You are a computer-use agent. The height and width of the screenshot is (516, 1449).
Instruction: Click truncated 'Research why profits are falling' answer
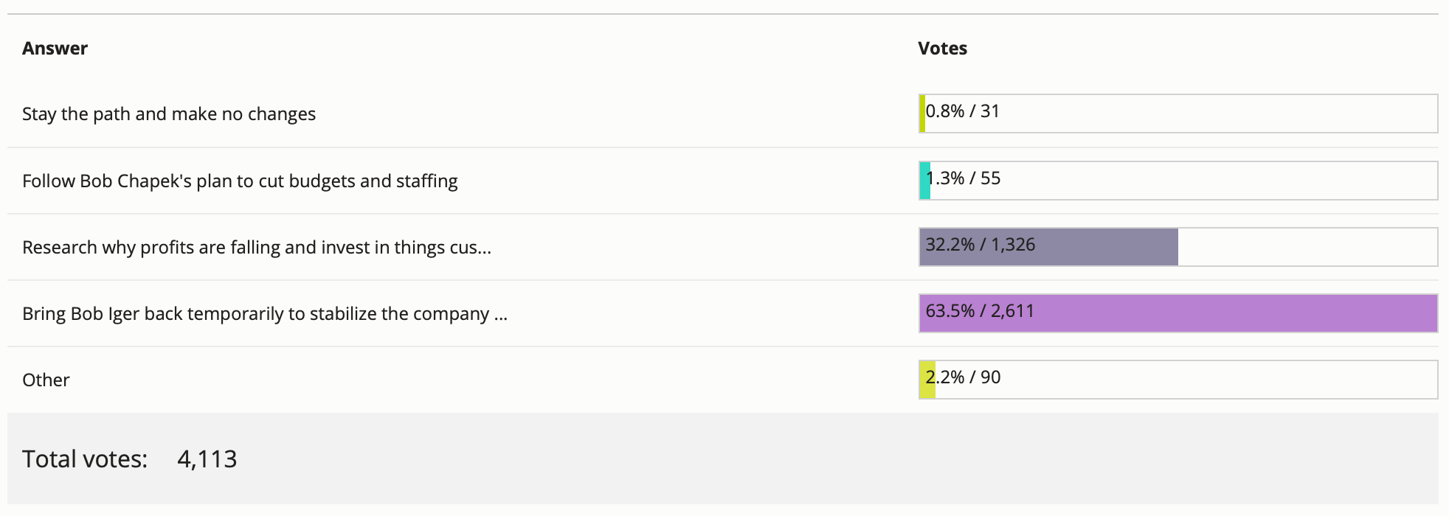[257, 248]
